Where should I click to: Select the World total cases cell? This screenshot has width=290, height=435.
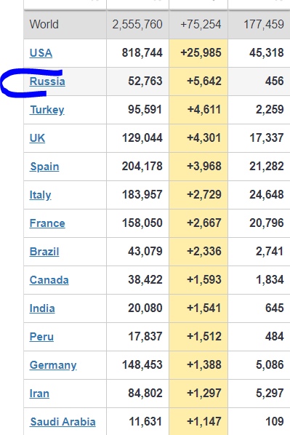click(x=138, y=25)
